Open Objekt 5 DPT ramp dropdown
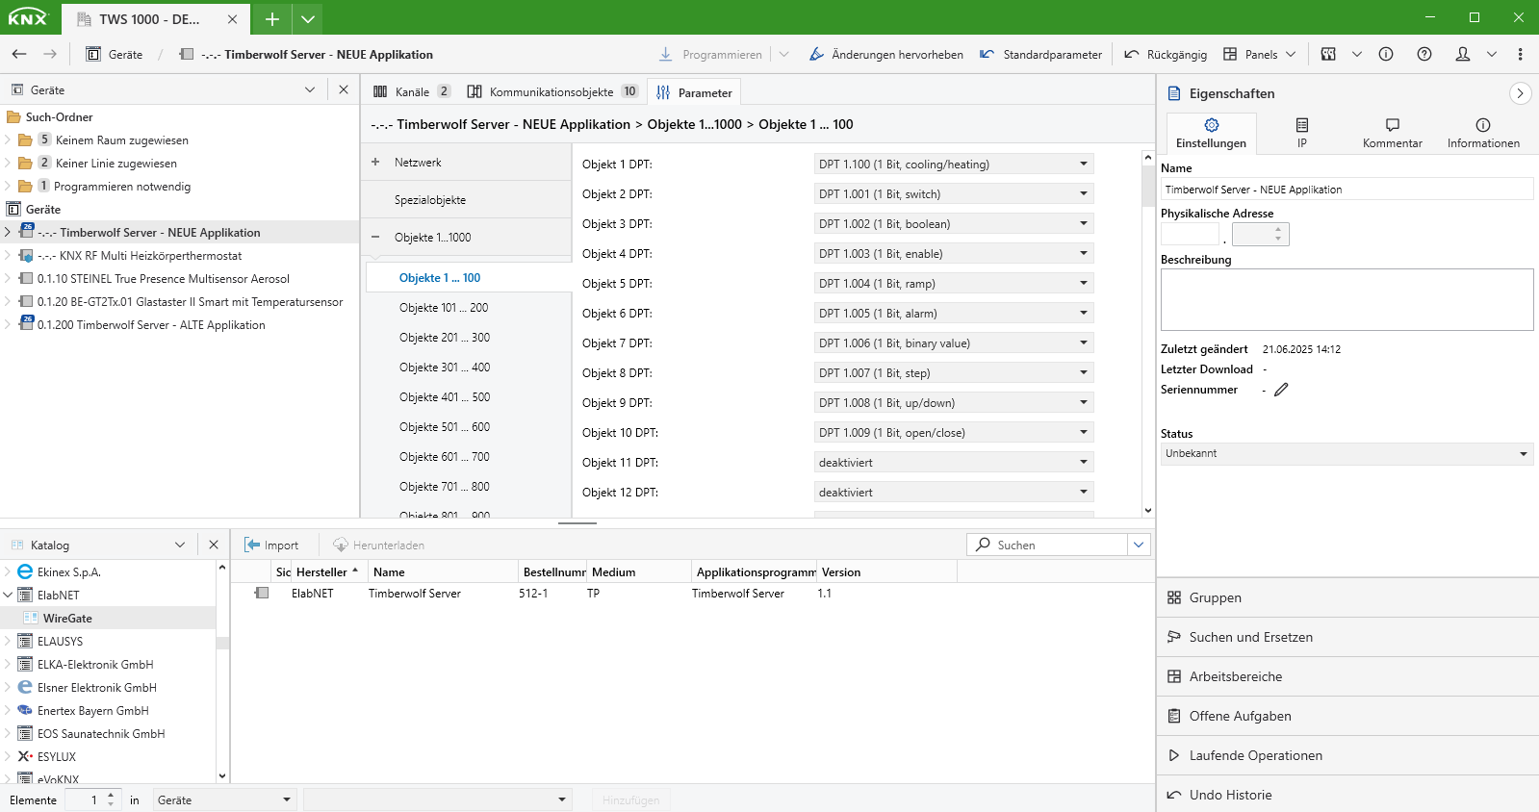Screen dimensions: 1539x812 954,284
